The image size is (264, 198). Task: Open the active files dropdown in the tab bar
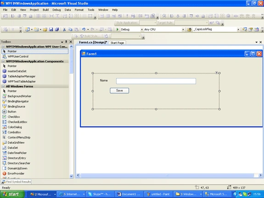pos(256,42)
